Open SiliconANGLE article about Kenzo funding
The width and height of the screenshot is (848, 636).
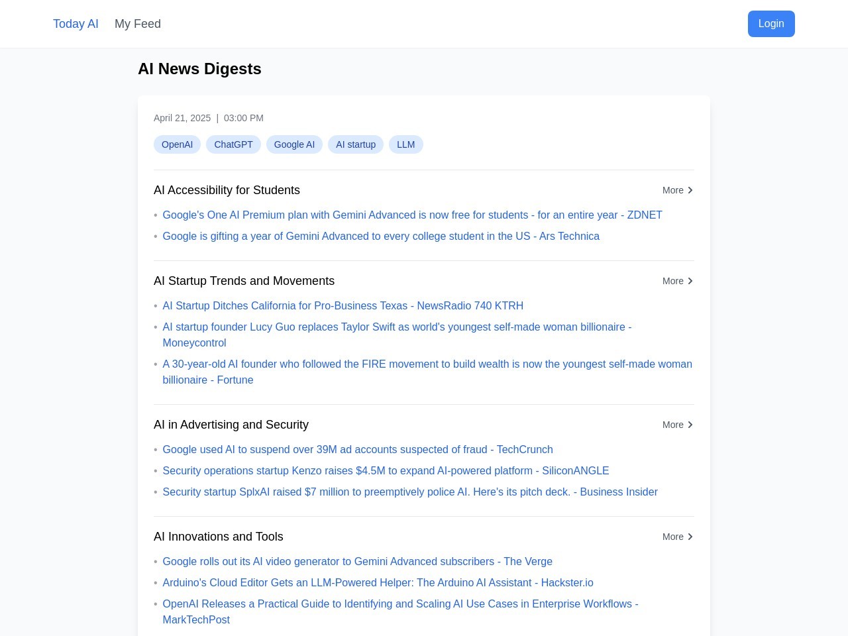pos(386,470)
